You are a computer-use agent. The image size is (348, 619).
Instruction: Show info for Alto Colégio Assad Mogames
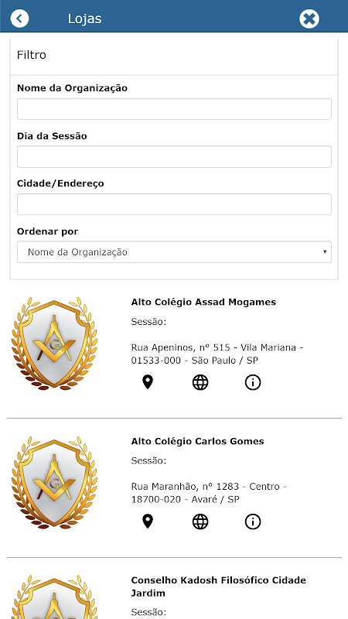click(x=253, y=382)
